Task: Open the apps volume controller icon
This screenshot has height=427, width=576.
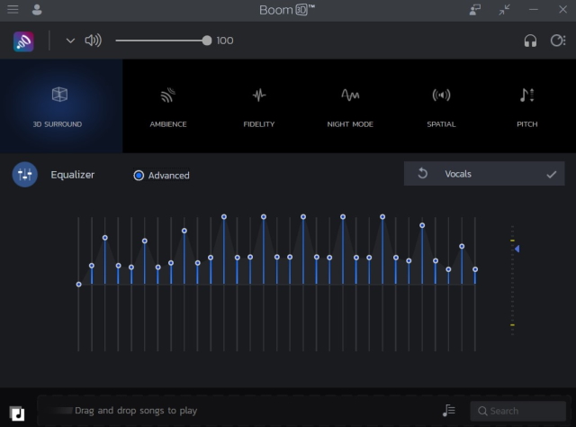Action: point(558,41)
